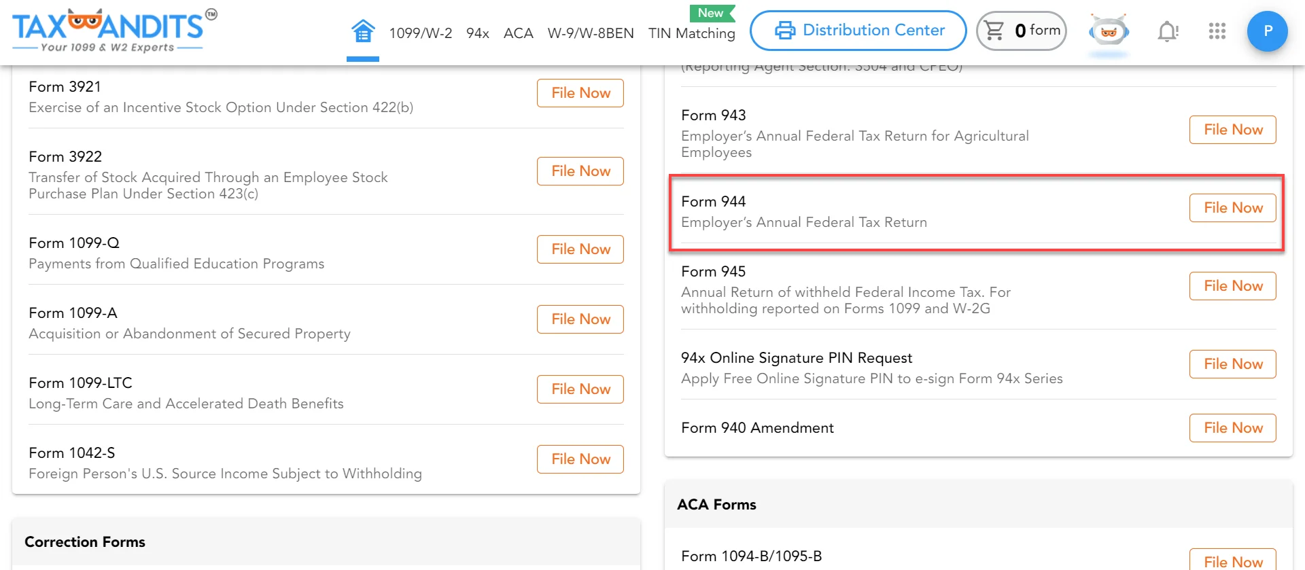Screen dimensions: 1305x570
Task: Click the ACA Forms heading
Action: pos(716,505)
